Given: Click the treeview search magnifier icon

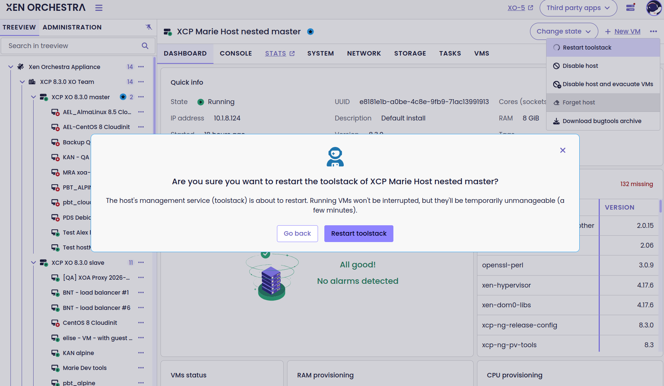Looking at the screenshot, I should (145, 46).
